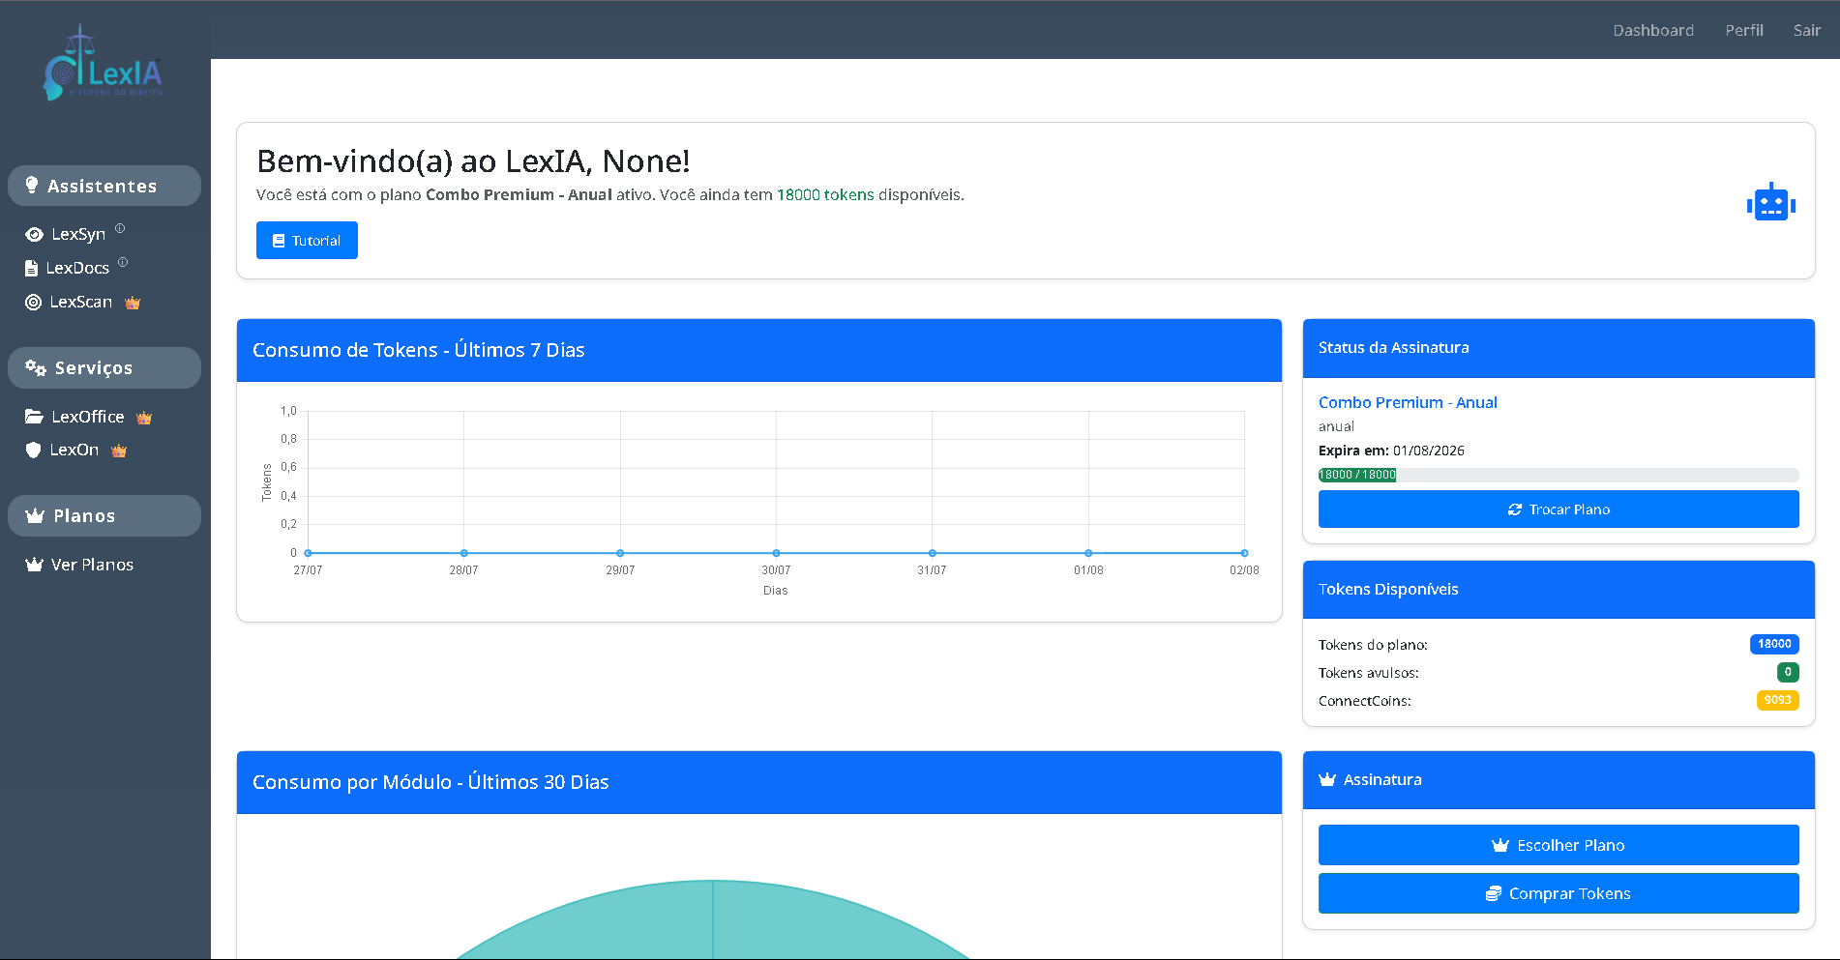The image size is (1840, 960).
Task: Click the 30/07 chart data point
Action: pyautogui.click(x=776, y=553)
